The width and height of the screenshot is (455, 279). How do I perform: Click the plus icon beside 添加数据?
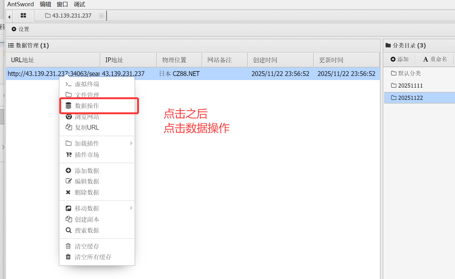(68, 170)
